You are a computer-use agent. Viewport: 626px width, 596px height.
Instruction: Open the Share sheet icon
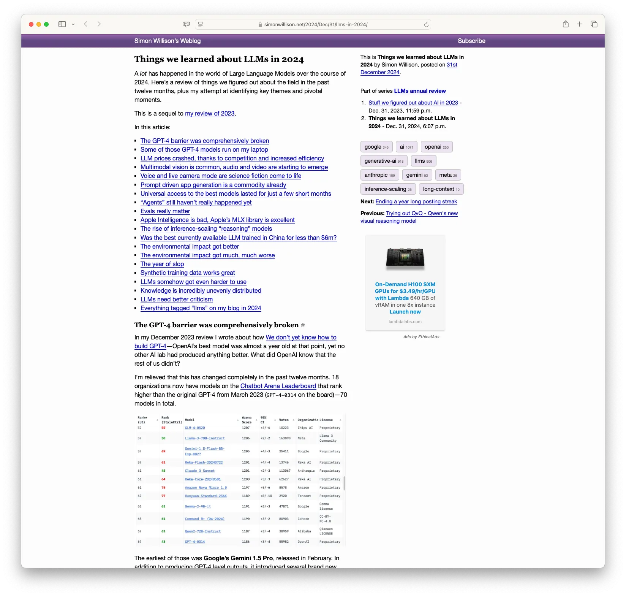566,24
